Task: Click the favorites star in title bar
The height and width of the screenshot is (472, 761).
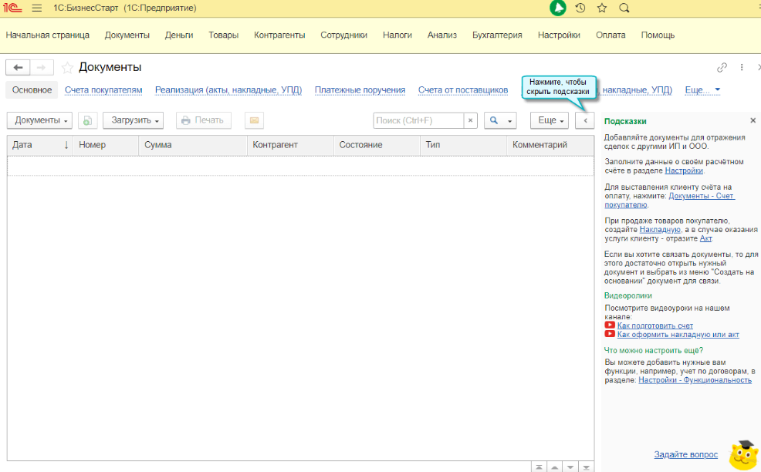Action: pos(602,8)
